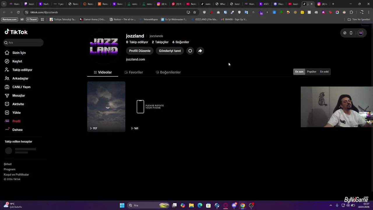Open OBS Studio from the taskbar
Image resolution: width=373 pixels, height=210 pixels.
(251, 205)
